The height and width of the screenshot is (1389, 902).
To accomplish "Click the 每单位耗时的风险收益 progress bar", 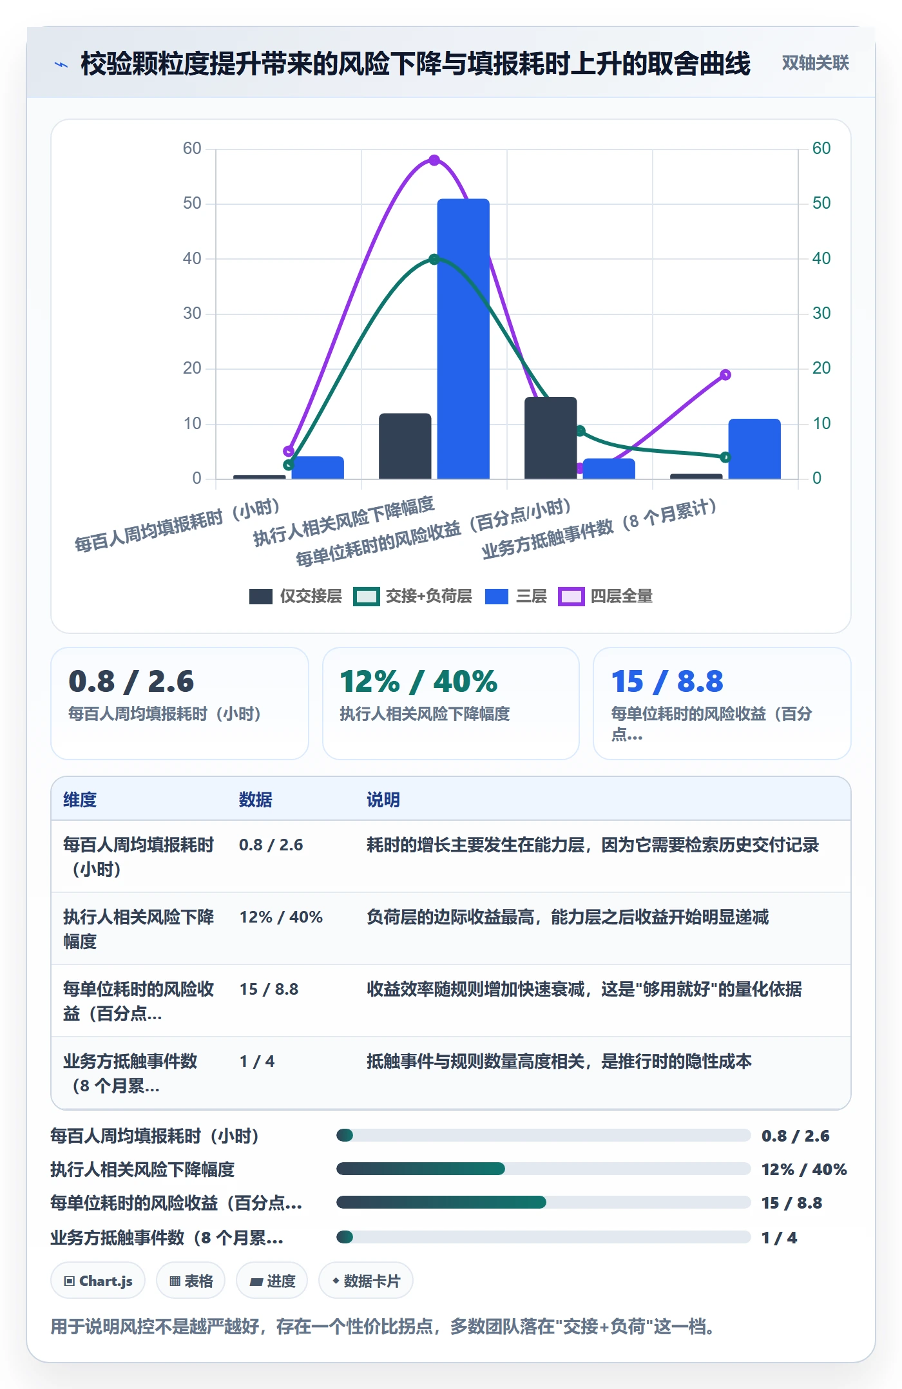I will click(x=544, y=1202).
